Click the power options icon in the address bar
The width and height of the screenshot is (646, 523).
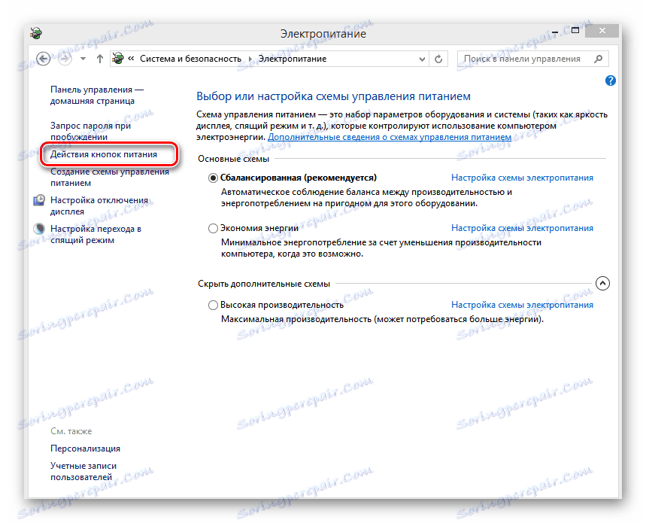tap(118, 59)
